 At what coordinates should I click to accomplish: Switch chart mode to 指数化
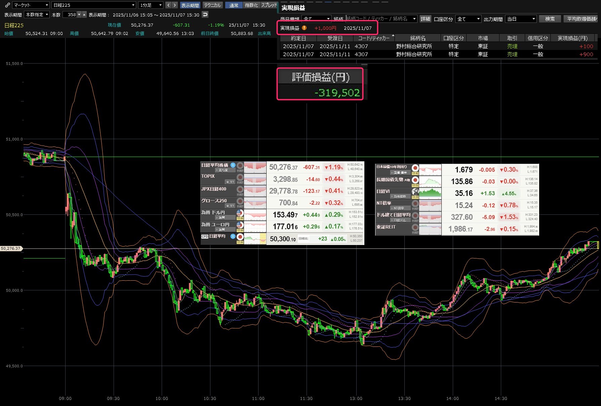(x=251, y=5)
